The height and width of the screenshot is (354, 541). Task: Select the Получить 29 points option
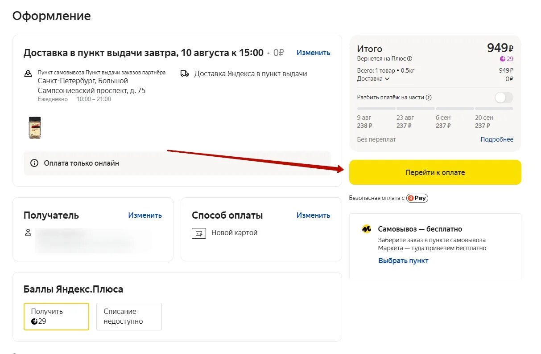tap(56, 317)
